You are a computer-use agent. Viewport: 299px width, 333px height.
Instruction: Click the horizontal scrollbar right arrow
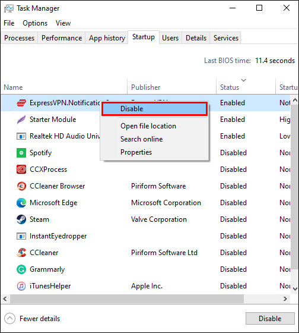click(x=285, y=299)
